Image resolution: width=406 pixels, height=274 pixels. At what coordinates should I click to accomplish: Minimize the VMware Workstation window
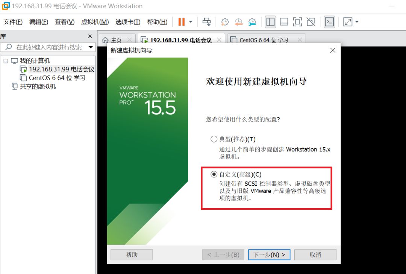(x=392, y=6)
